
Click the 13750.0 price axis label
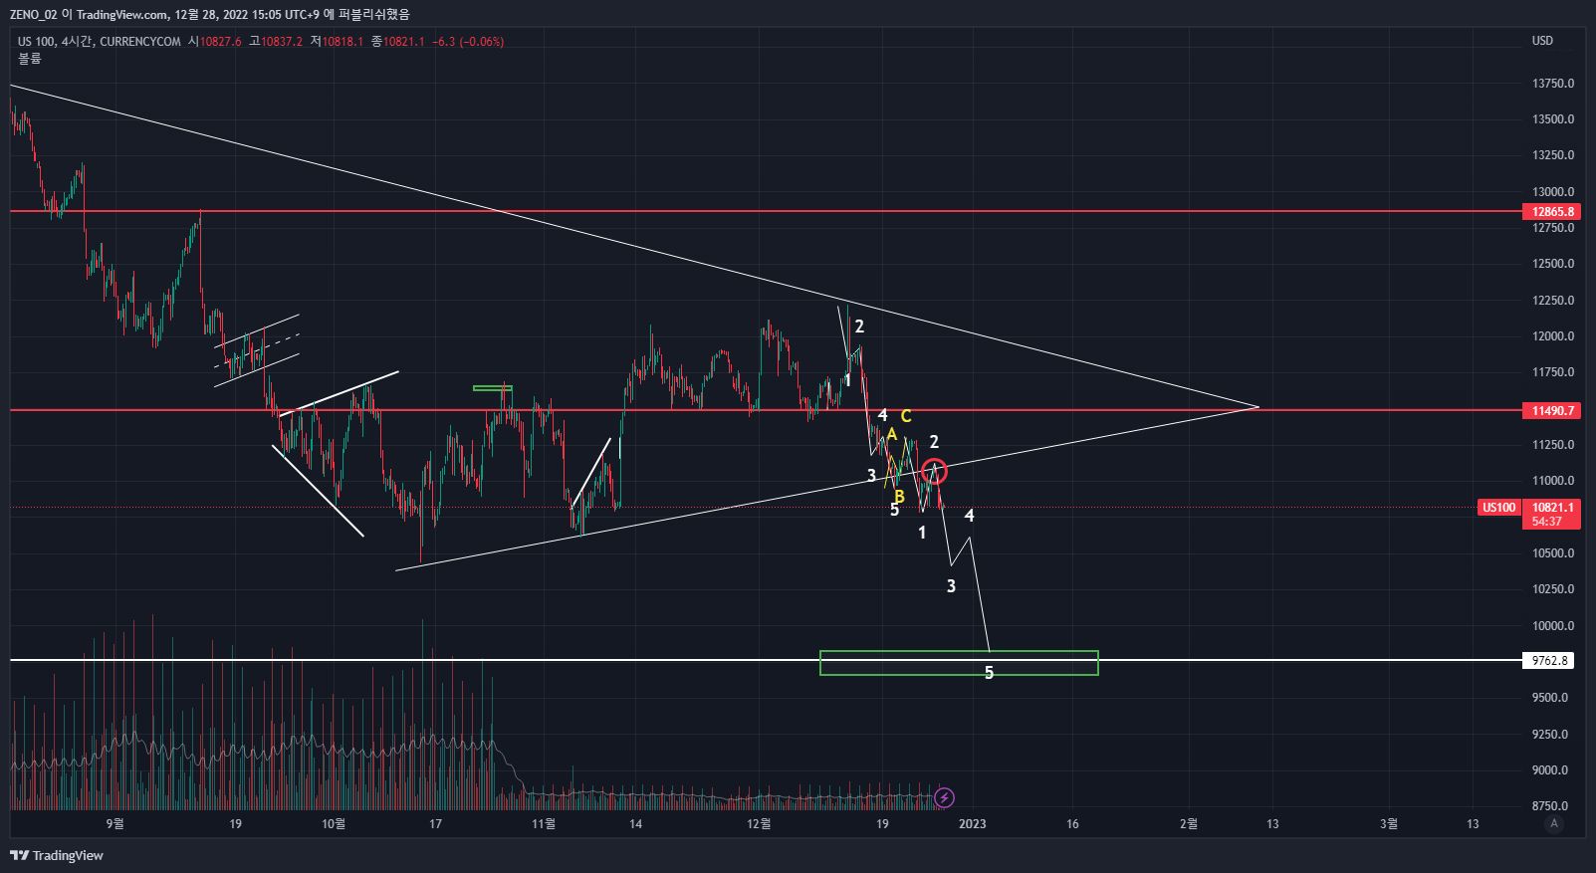coord(1553,84)
